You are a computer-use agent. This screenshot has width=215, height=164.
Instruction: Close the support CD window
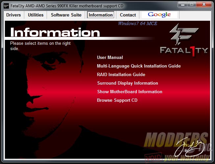(x=204, y=5)
